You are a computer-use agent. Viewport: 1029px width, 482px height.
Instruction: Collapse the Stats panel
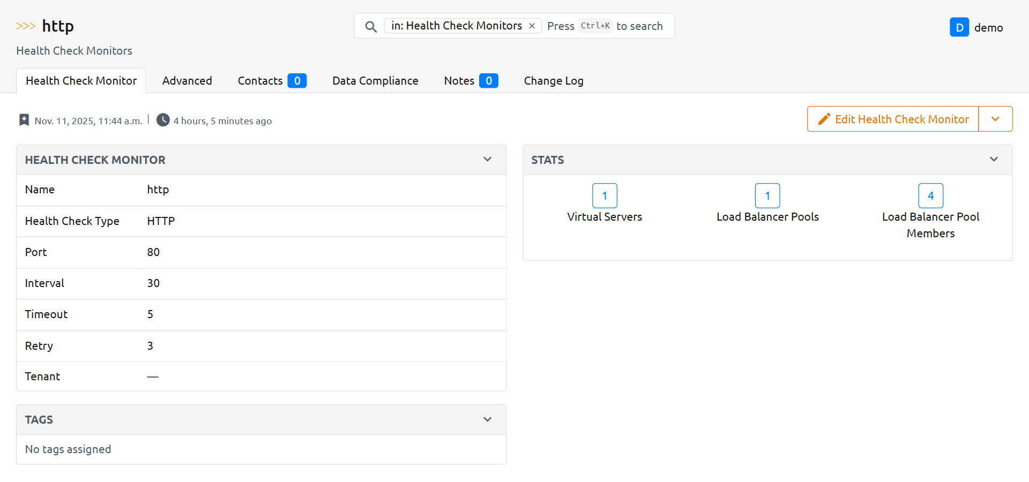pos(994,160)
